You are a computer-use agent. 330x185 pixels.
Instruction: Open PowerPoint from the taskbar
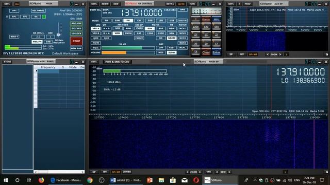150,180
